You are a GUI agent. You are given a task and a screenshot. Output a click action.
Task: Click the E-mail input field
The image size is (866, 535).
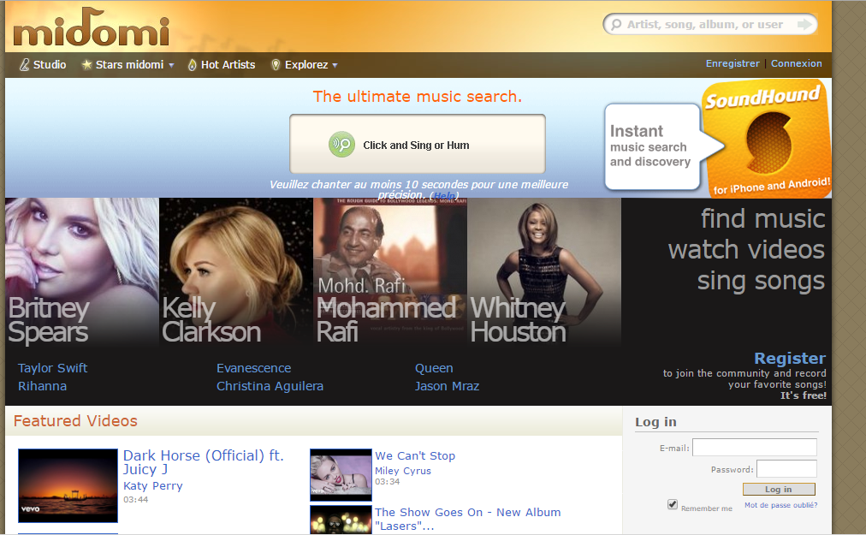[x=755, y=447]
